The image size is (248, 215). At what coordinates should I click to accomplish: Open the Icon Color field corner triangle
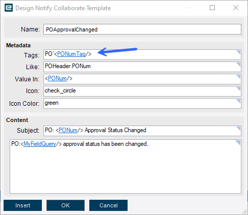[x=238, y=101]
